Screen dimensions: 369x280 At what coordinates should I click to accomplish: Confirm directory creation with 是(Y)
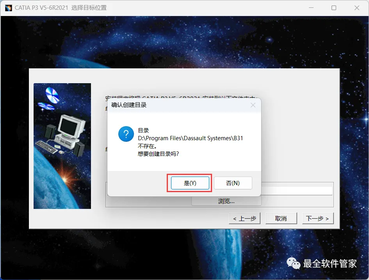[190, 183]
